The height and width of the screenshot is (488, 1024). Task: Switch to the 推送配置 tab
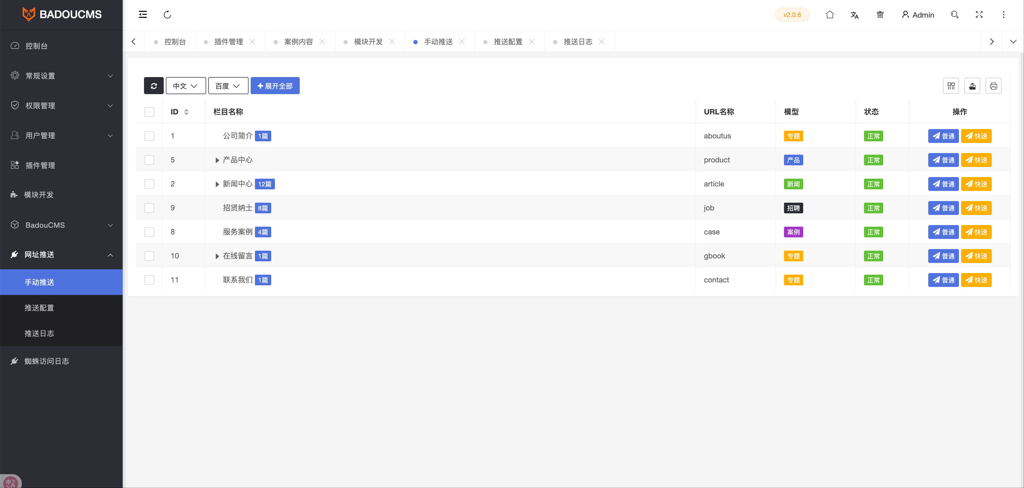[508, 42]
